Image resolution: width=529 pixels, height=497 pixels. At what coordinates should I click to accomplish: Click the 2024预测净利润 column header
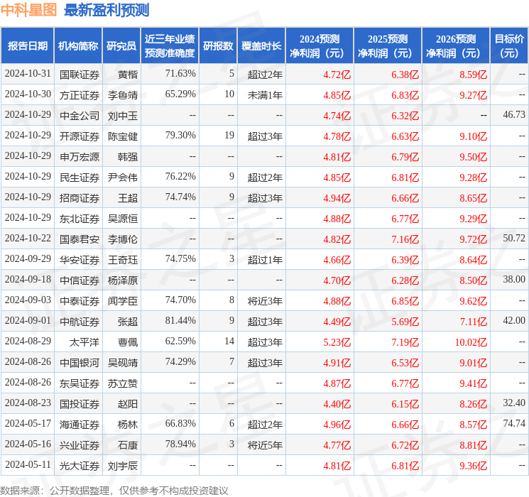click(x=320, y=46)
